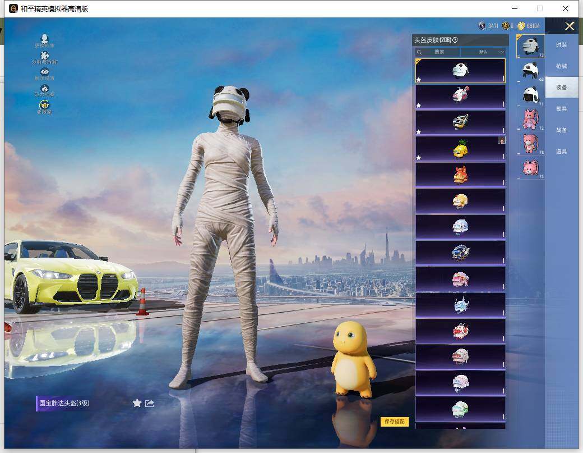Select the green and white helmet skin
Viewport: 583px width, 453px height.
[x=460, y=409]
